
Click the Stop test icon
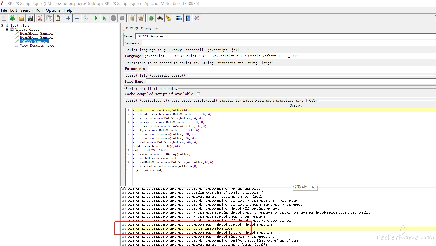tap(113, 18)
